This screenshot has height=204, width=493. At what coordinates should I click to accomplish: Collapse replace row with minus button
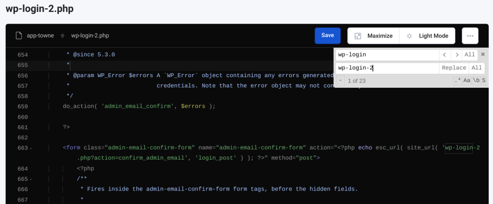click(340, 81)
